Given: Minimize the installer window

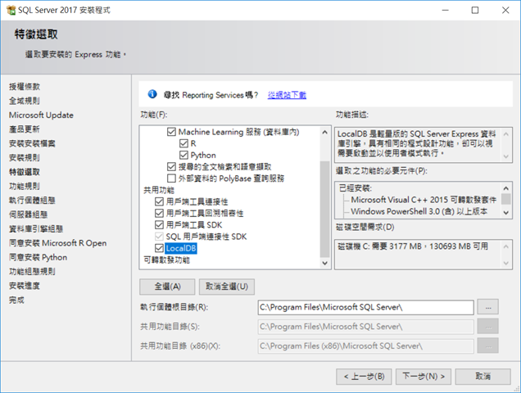Looking at the screenshot, I should [446, 11].
